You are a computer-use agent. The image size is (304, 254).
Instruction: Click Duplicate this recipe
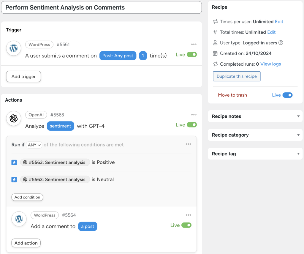pos(236,76)
